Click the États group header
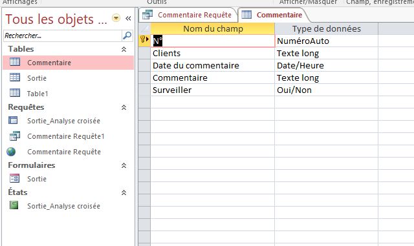 (17, 192)
